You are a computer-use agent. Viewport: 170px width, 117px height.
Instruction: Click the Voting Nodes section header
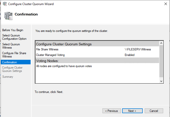[47, 61]
